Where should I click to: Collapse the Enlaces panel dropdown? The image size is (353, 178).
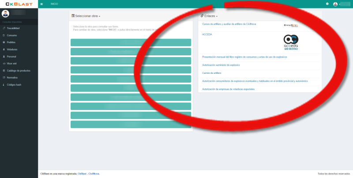pyautogui.click(x=210, y=16)
